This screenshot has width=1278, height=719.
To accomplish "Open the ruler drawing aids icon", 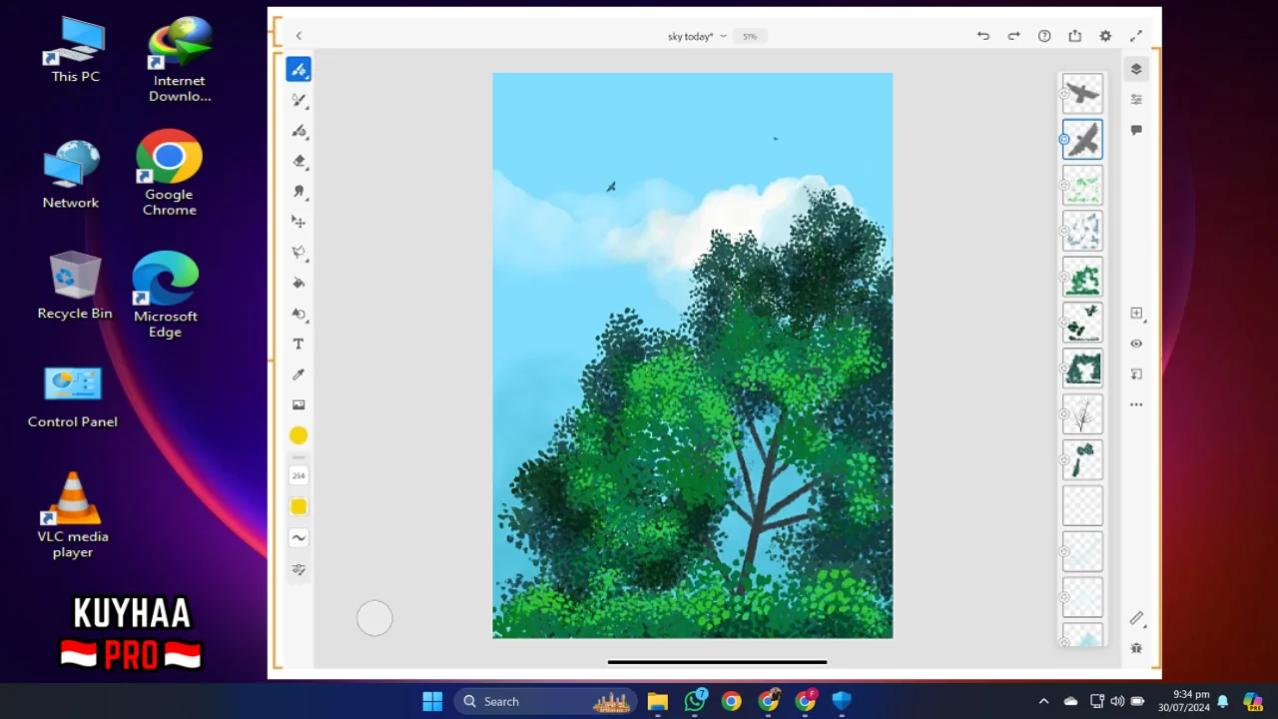I will 1136,618.
